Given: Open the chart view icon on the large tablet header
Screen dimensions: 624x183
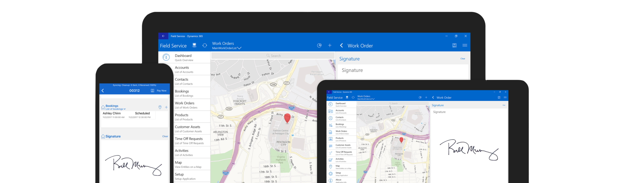Looking at the screenshot, I should (x=319, y=45).
